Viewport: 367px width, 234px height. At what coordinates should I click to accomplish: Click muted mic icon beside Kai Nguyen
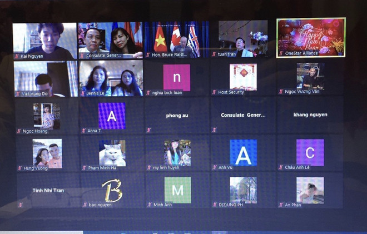tap(18, 56)
